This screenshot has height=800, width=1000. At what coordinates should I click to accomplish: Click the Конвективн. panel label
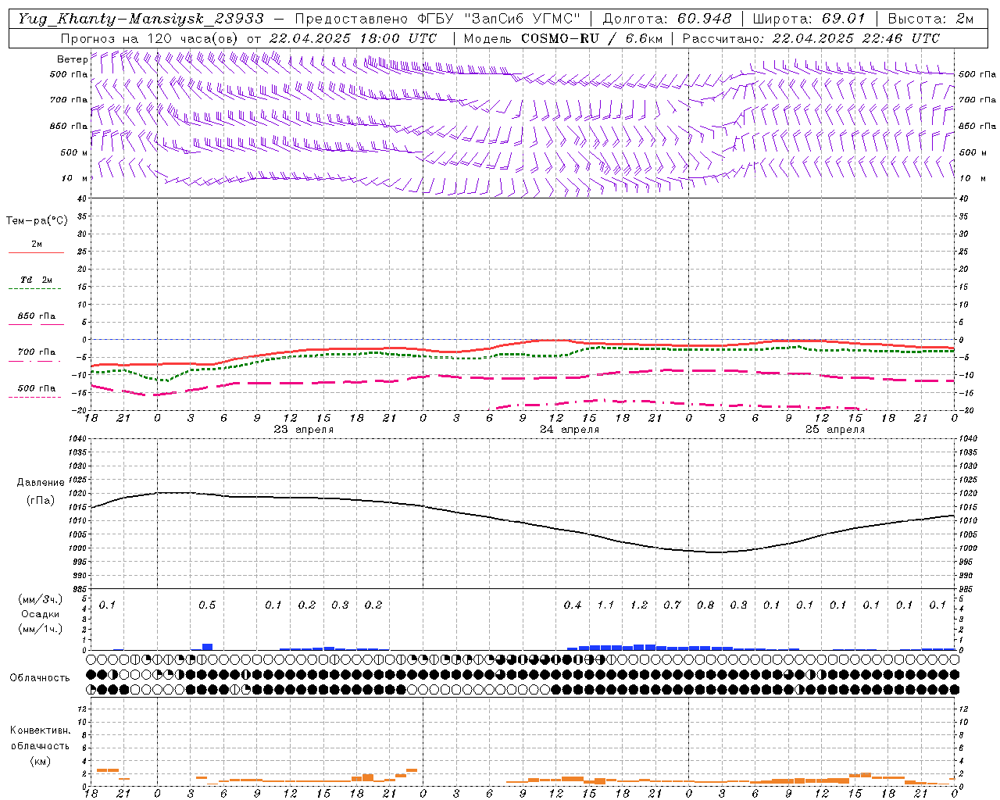[x=40, y=730]
